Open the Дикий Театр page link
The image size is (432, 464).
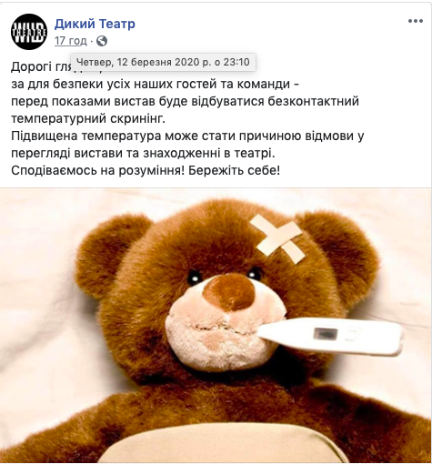(x=95, y=24)
